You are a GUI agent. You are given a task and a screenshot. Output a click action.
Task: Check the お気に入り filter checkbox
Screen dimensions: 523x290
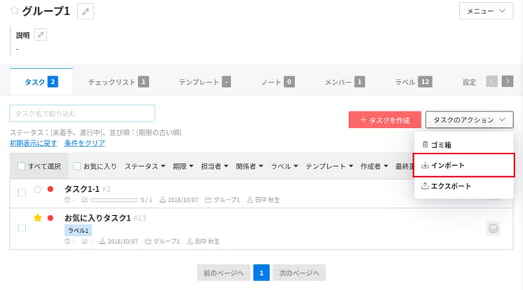(x=76, y=166)
